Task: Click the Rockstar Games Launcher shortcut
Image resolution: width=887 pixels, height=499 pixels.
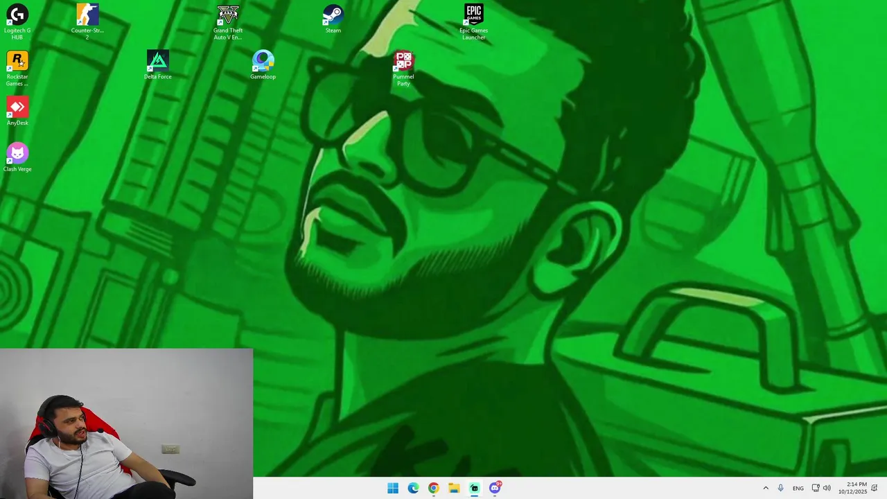Action: click(17, 68)
